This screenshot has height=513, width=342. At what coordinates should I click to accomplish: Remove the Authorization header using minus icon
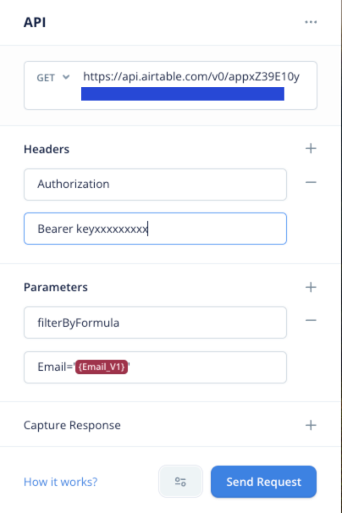click(x=311, y=182)
